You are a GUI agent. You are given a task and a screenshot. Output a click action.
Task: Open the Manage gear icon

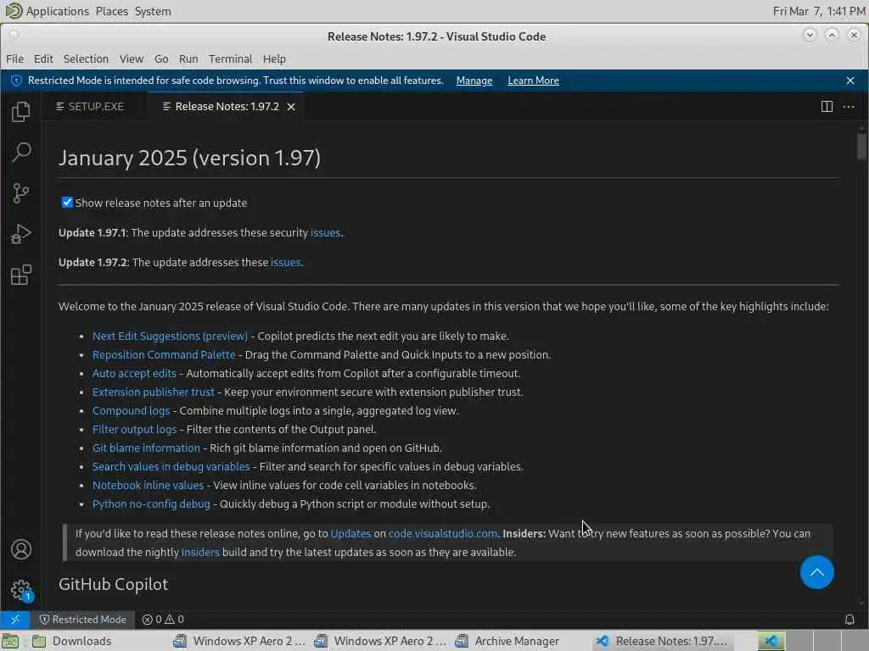click(20, 590)
